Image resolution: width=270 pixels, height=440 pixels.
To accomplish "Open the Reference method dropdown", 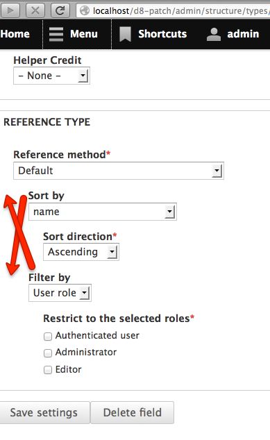I will pyautogui.click(x=119, y=171).
